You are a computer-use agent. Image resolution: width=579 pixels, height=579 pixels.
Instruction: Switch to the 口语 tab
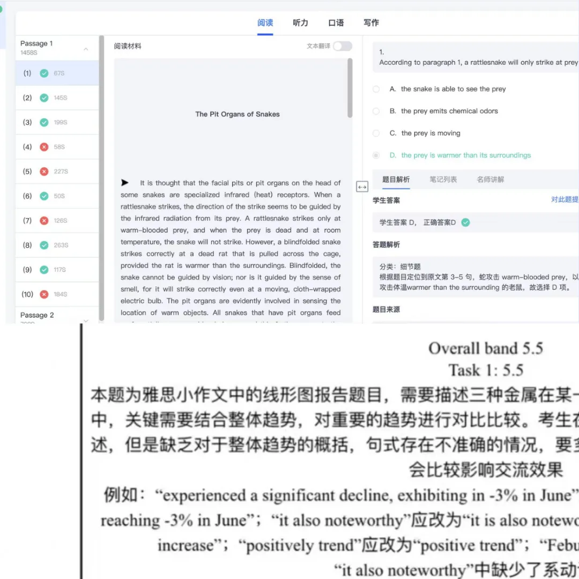(336, 23)
